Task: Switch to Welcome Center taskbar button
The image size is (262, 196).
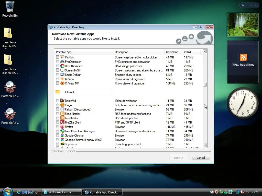Action: tap(61, 192)
